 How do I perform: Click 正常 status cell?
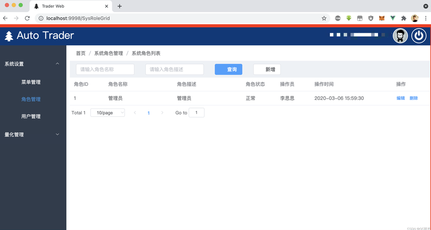click(x=251, y=98)
